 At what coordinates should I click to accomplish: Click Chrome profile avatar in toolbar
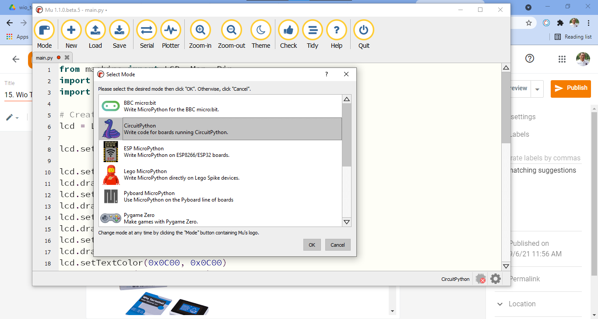click(x=574, y=23)
